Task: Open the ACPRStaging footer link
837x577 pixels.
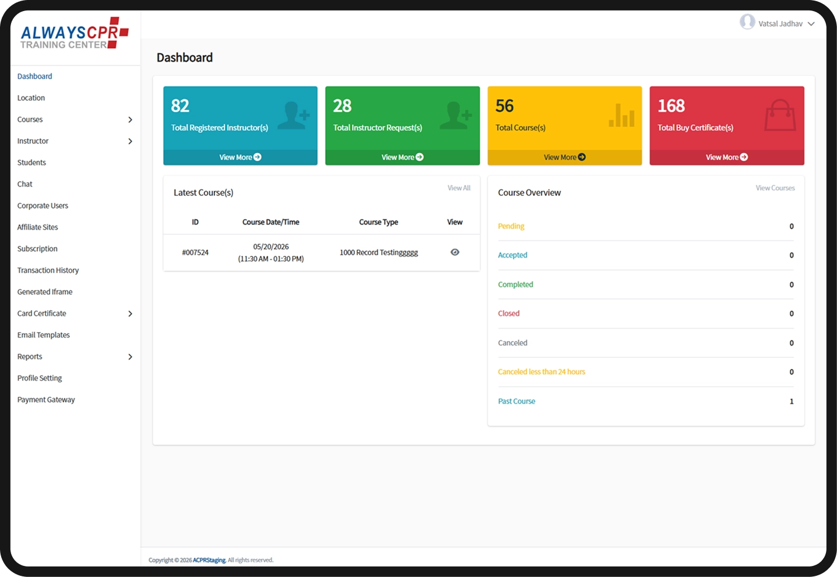Action: (x=209, y=560)
